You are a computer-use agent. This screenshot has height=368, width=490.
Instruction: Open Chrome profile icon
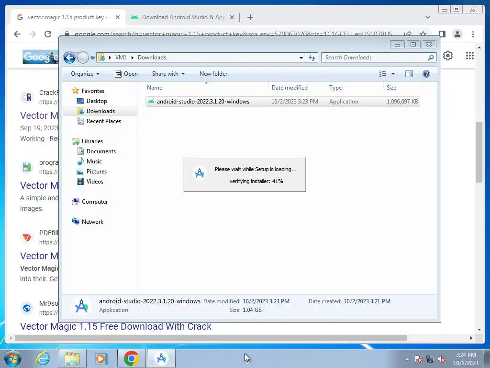pyautogui.click(x=457, y=34)
